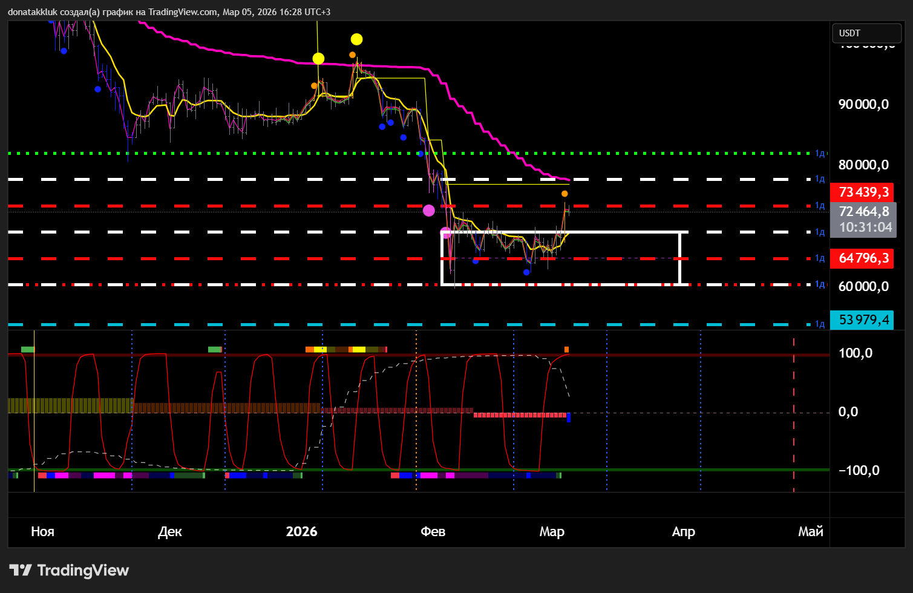
Task: Open the USDT currency selector
Action: (x=866, y=33)
